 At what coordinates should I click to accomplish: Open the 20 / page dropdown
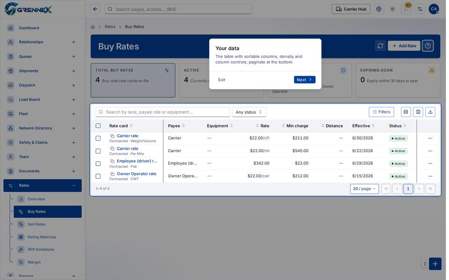click(x=364, y=189)
